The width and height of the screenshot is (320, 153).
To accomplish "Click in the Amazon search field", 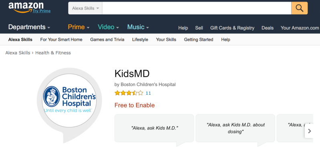I will click(197, 8).
